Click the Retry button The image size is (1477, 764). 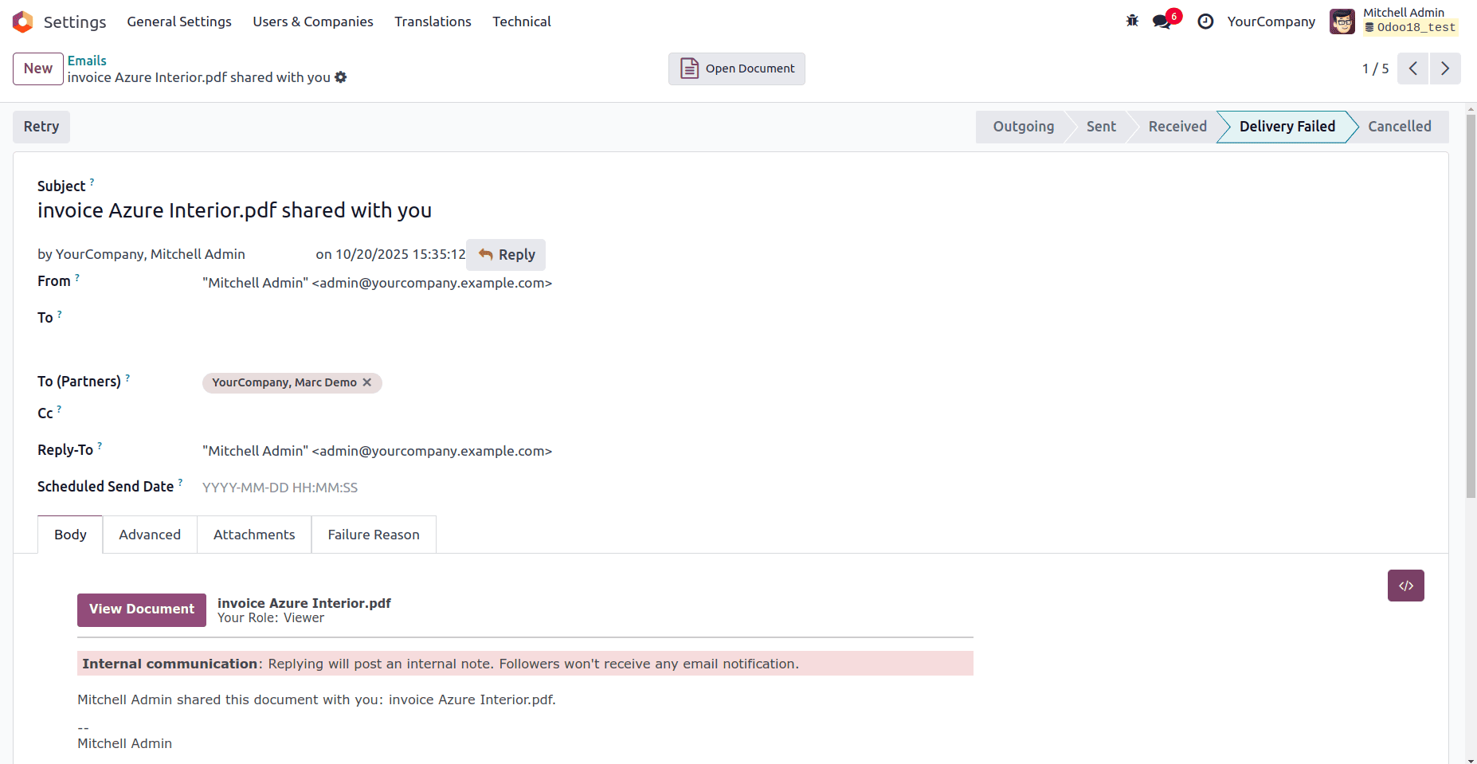pos(41,127)
